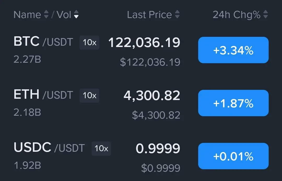Click the ETH 10x leverage badge
Screen dimensions: 282x181
tap(89, 95)
